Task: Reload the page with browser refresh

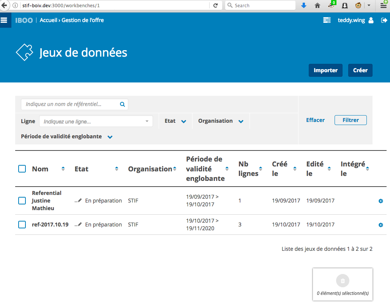Action: pyautogui.click(x=216, y=5)
